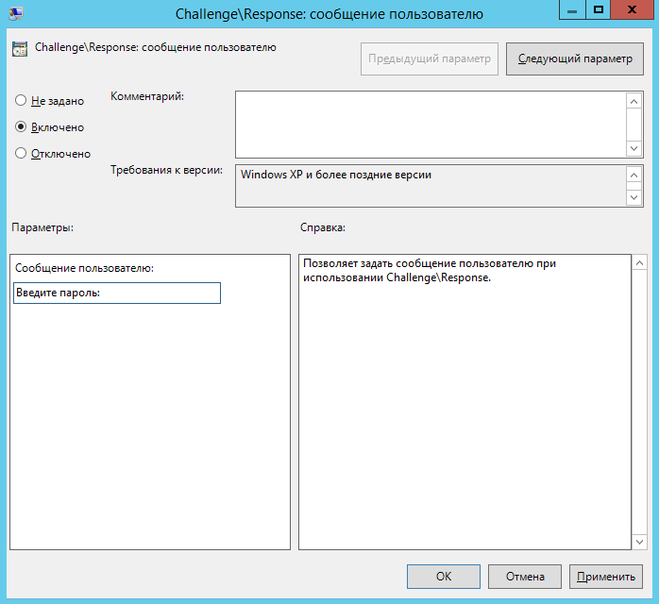Click the system icon in the title bar

(x=13, y=13)
